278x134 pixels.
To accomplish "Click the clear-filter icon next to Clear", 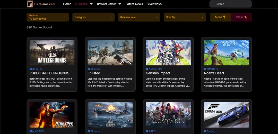I will [x=245, y=17].
